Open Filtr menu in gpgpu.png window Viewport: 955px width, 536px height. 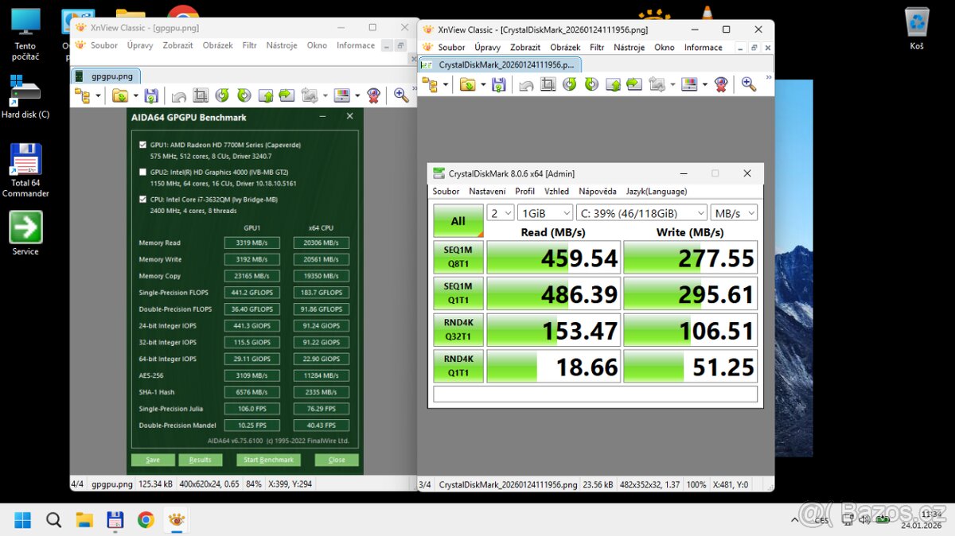pos(250,45)
